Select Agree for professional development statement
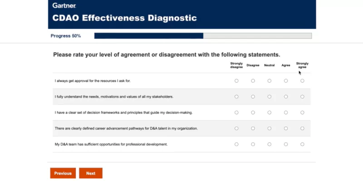Viewport: 363px width, 181px height. tap(286, 144)
